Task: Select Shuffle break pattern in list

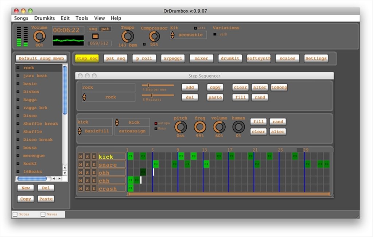Action: [x=39, y=124]
